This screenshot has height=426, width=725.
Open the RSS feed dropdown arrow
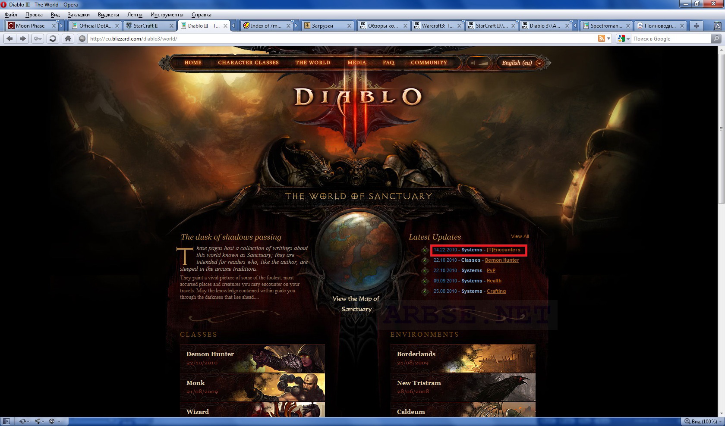(608, 39)
